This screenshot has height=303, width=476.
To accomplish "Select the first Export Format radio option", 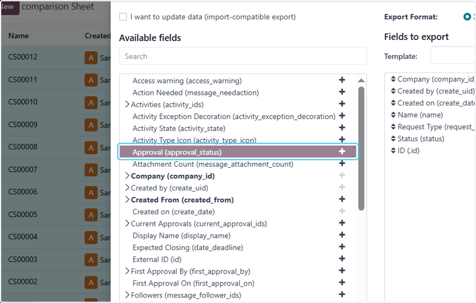I will point(467,17).
